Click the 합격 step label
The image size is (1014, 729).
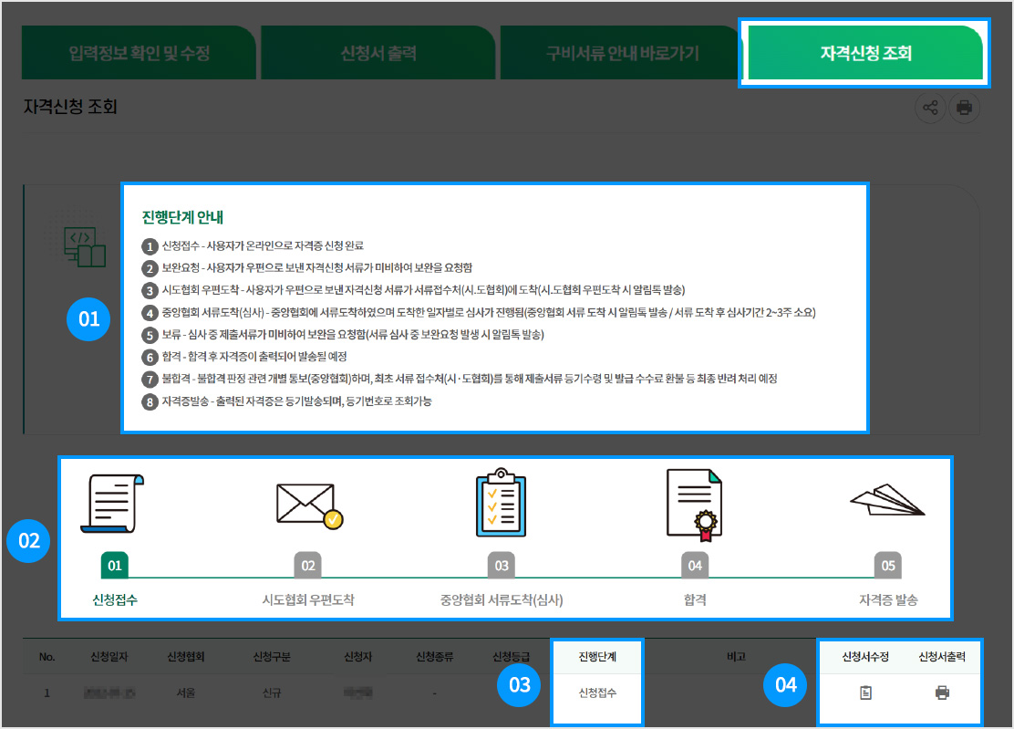pyautogui.click(x=695, y=600)
